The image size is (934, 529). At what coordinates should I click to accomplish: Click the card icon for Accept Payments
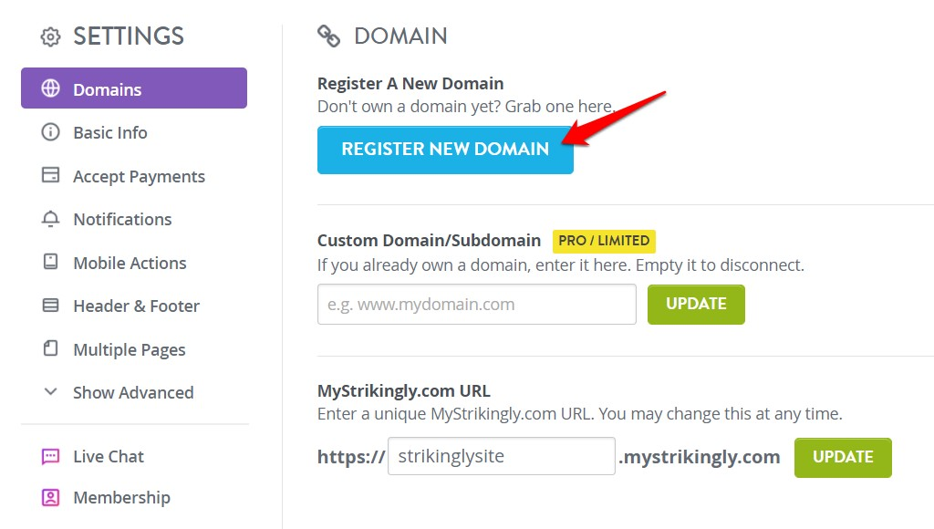52,176
